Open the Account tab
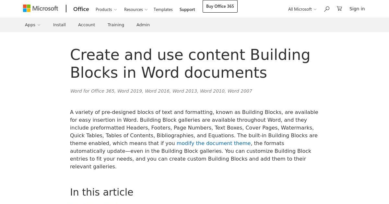 tap(87, 25)
